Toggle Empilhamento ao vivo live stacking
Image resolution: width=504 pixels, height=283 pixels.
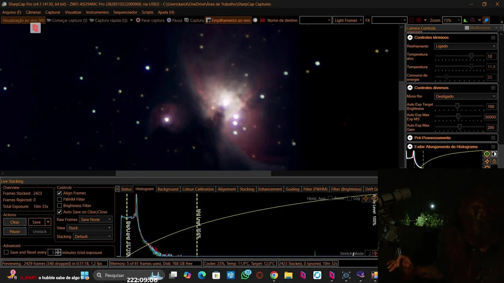click(228, 20)
